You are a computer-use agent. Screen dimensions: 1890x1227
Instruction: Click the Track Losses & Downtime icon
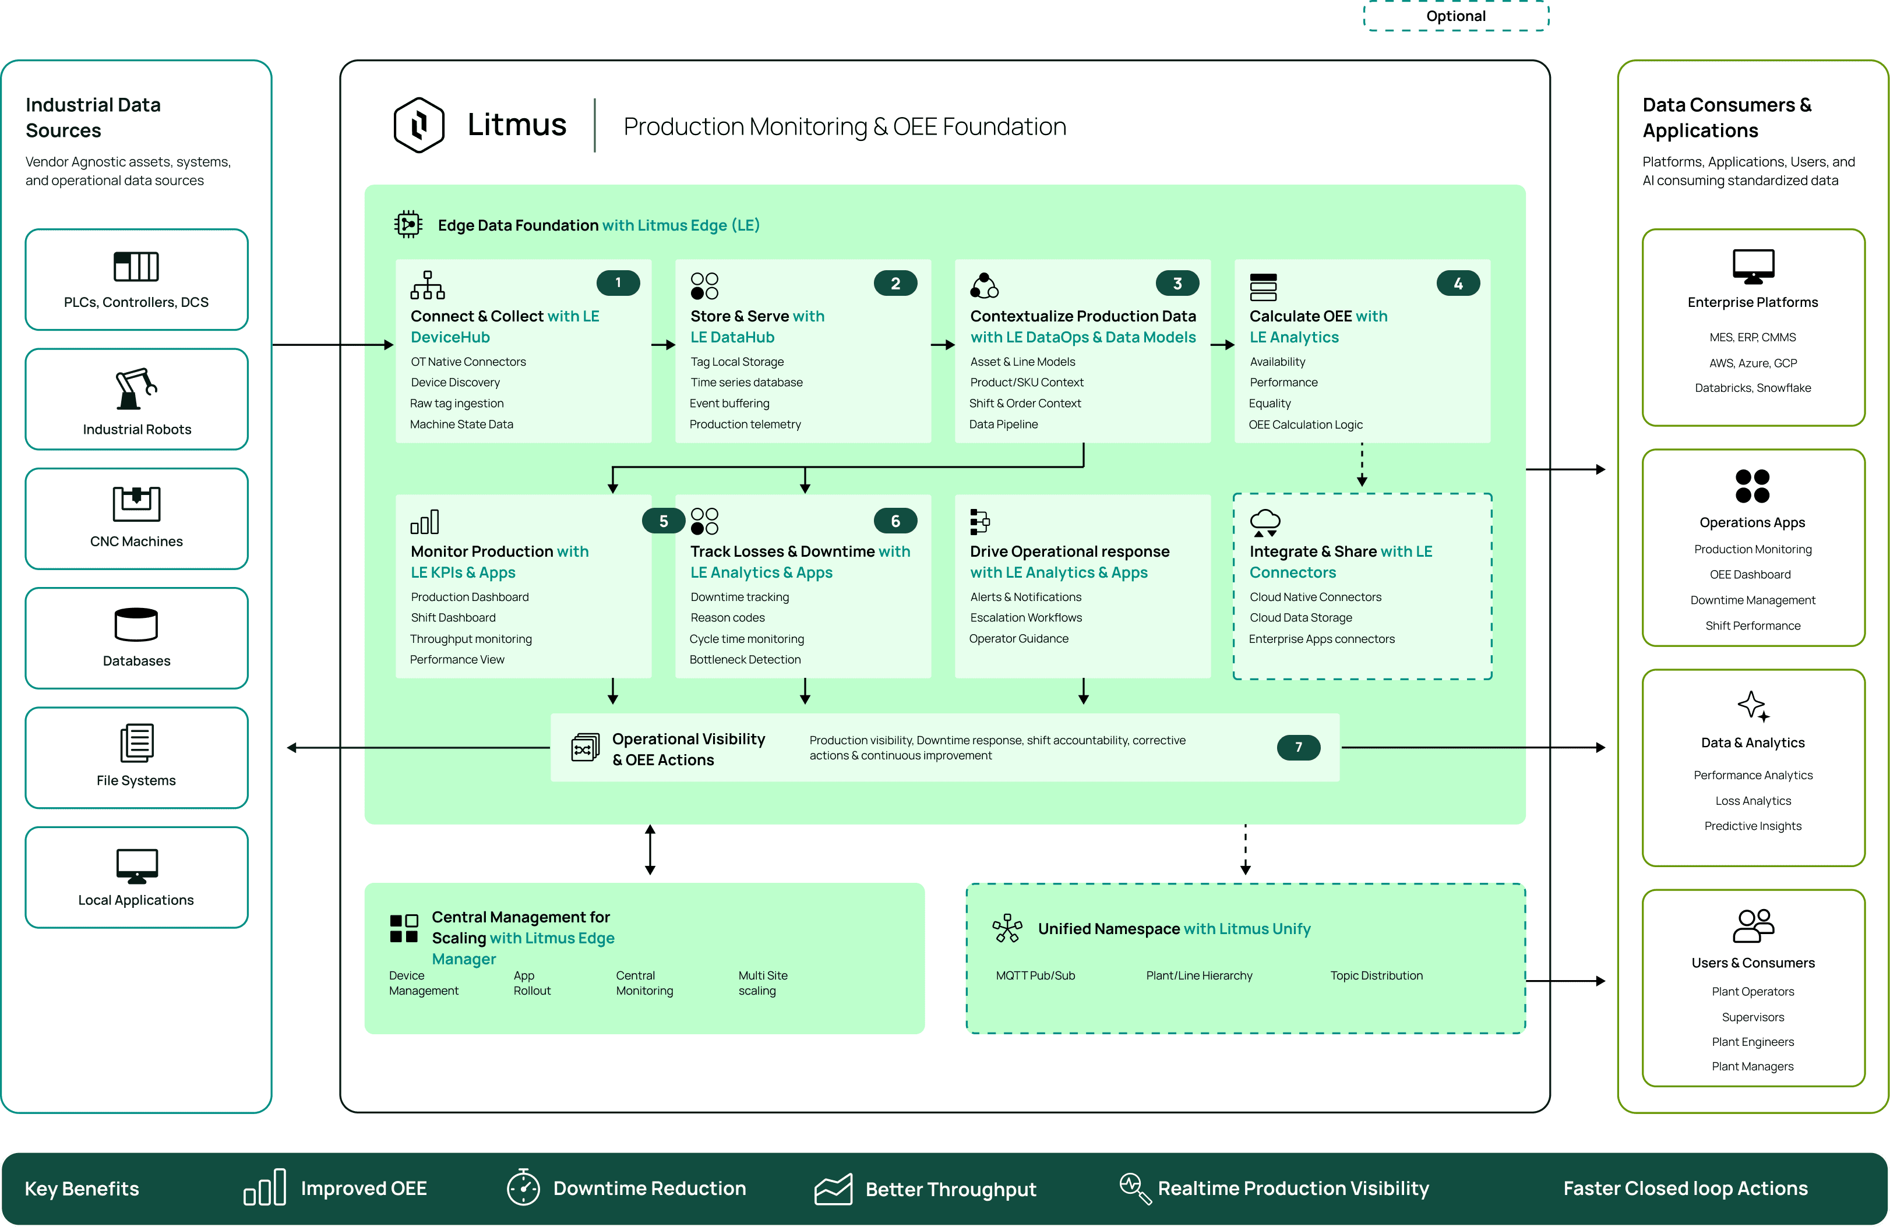[704, 521]
